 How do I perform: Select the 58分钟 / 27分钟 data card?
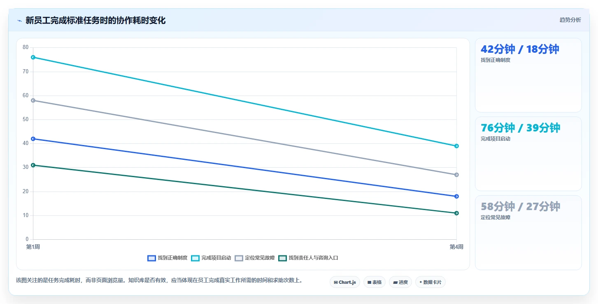[528, 232]
